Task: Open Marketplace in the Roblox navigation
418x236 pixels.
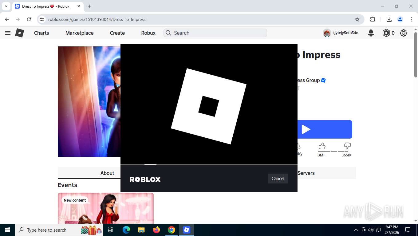Action: [79, 33]
